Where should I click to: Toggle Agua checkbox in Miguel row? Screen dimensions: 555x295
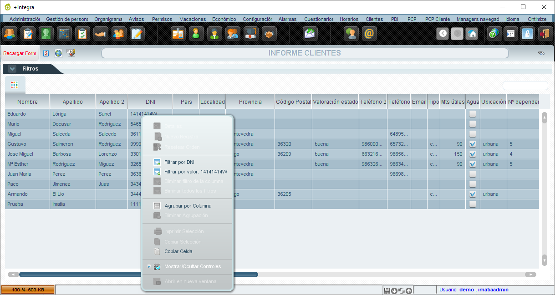tap(473, 134)
